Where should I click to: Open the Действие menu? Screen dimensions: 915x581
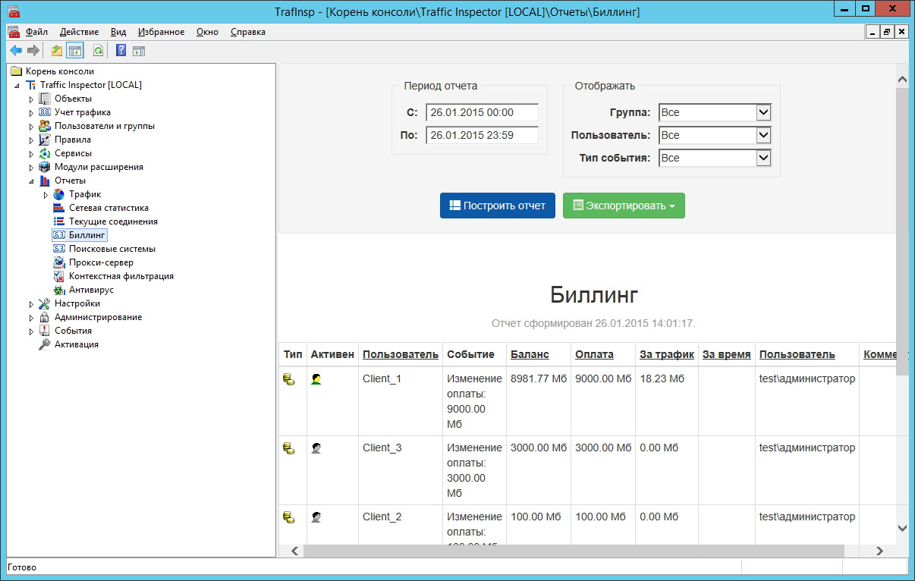tap(79, 32)
